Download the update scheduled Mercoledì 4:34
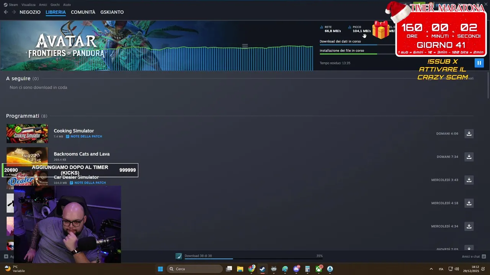Image resolution: width=490 pixels, height=275 pixels. point(469,226)
